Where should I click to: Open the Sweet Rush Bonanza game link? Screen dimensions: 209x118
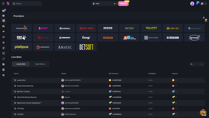click(x=25, y=86)
